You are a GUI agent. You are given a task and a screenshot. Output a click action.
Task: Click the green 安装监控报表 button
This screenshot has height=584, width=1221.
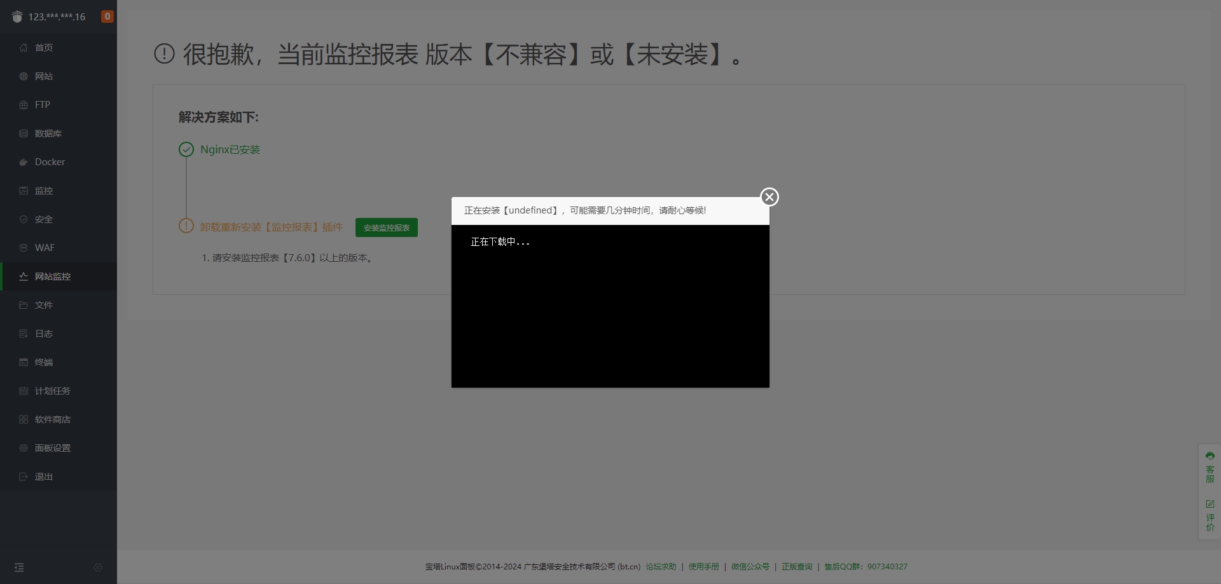click(387, 227)
